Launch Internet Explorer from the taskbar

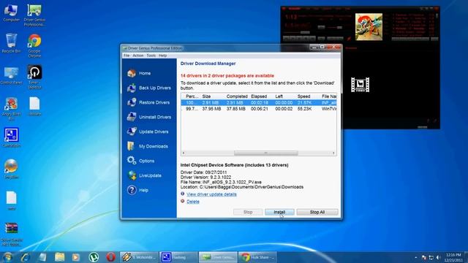pos(26,257)
